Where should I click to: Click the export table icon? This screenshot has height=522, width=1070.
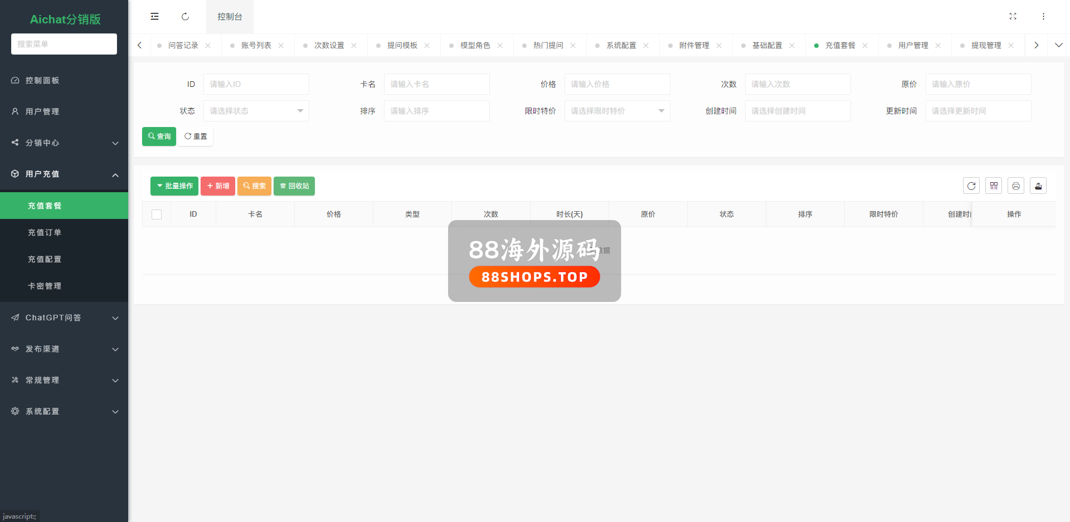pyautogui.click(x=1038, y=186)
